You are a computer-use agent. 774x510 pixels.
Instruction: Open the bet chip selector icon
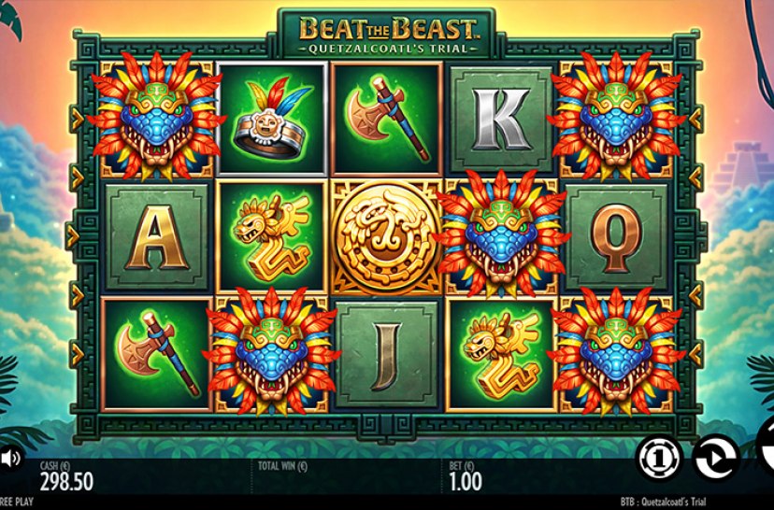[659, 459]
